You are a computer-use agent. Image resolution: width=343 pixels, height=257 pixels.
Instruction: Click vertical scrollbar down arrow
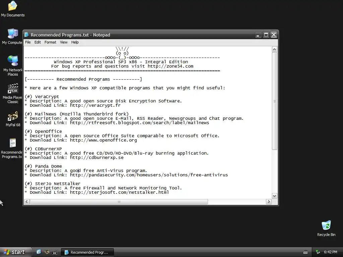[275, 196]
